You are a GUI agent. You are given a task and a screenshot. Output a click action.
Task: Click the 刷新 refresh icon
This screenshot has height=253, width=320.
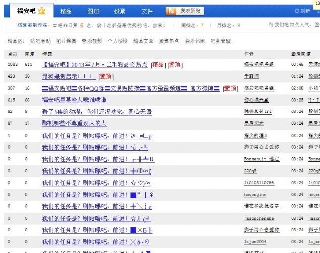[x=297, y=11]
